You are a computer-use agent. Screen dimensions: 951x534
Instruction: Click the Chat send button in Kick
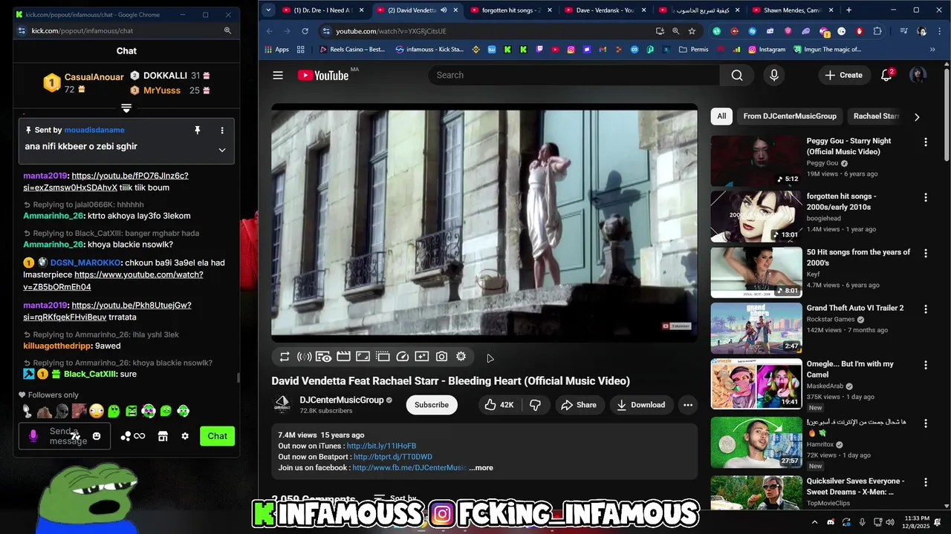pos(217,436)
